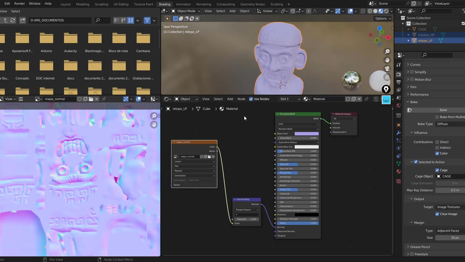Open the Material properties tab icon
465x262 pixels.
[399, 171]
